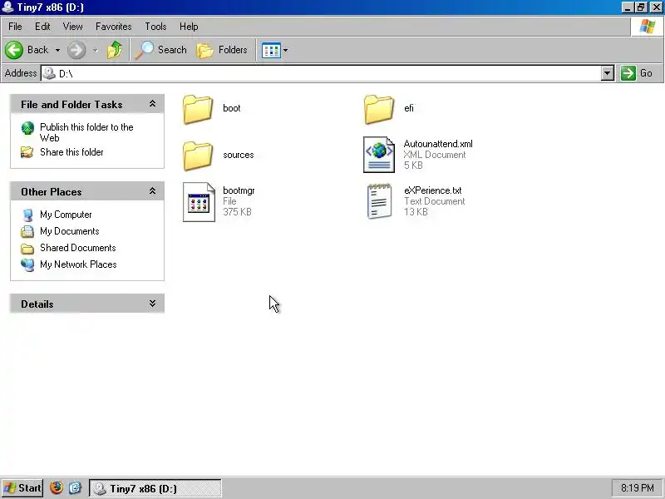
Task: Open My Computer from Other Places
Action: click(66, 215)
